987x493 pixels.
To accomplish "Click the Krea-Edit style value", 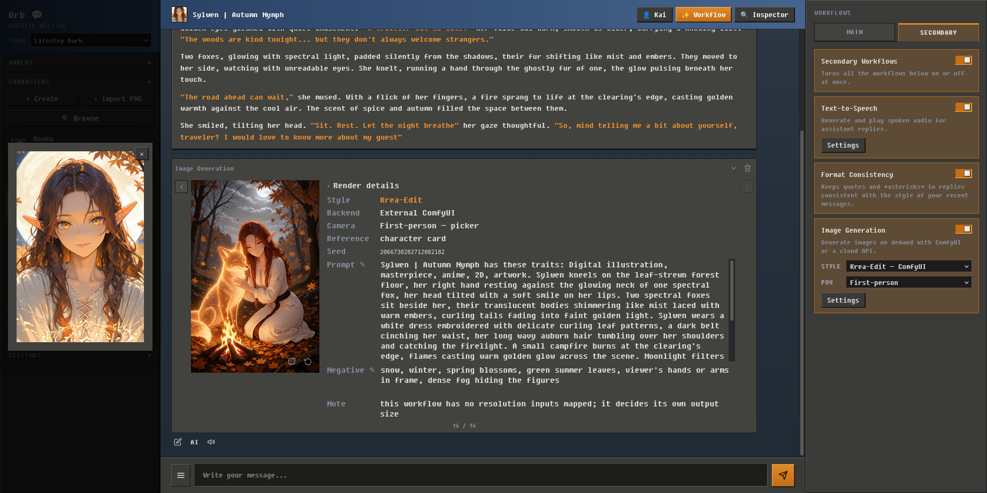I will [x=401, y=200].
